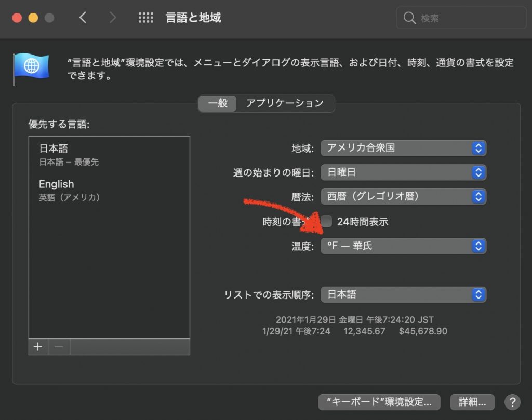Click the magnifying glass search icon

(x=409, y=18)
